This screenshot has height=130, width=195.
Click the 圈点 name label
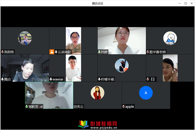(x=7, y=79)
